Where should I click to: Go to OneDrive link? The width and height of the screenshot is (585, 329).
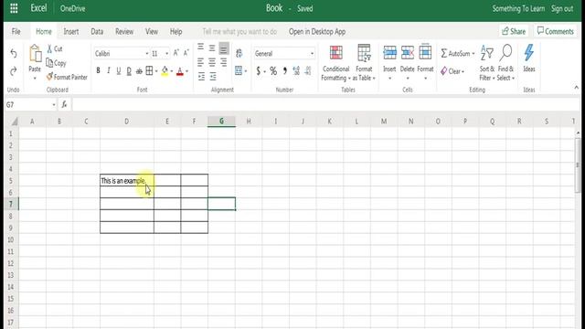pos(72,8)
